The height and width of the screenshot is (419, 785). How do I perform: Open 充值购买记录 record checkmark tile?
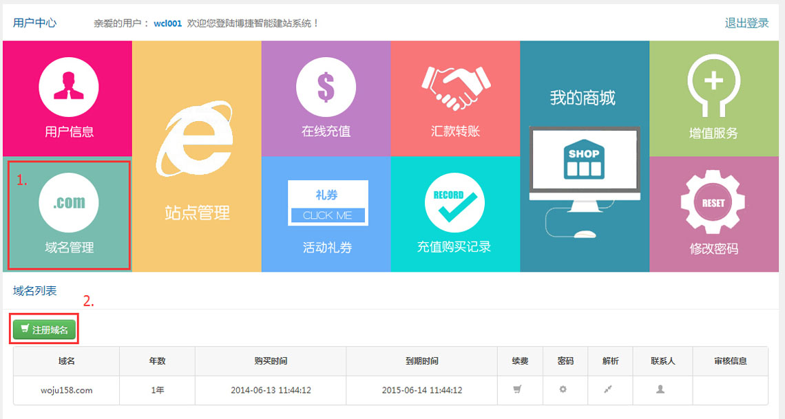click(454, 214)
